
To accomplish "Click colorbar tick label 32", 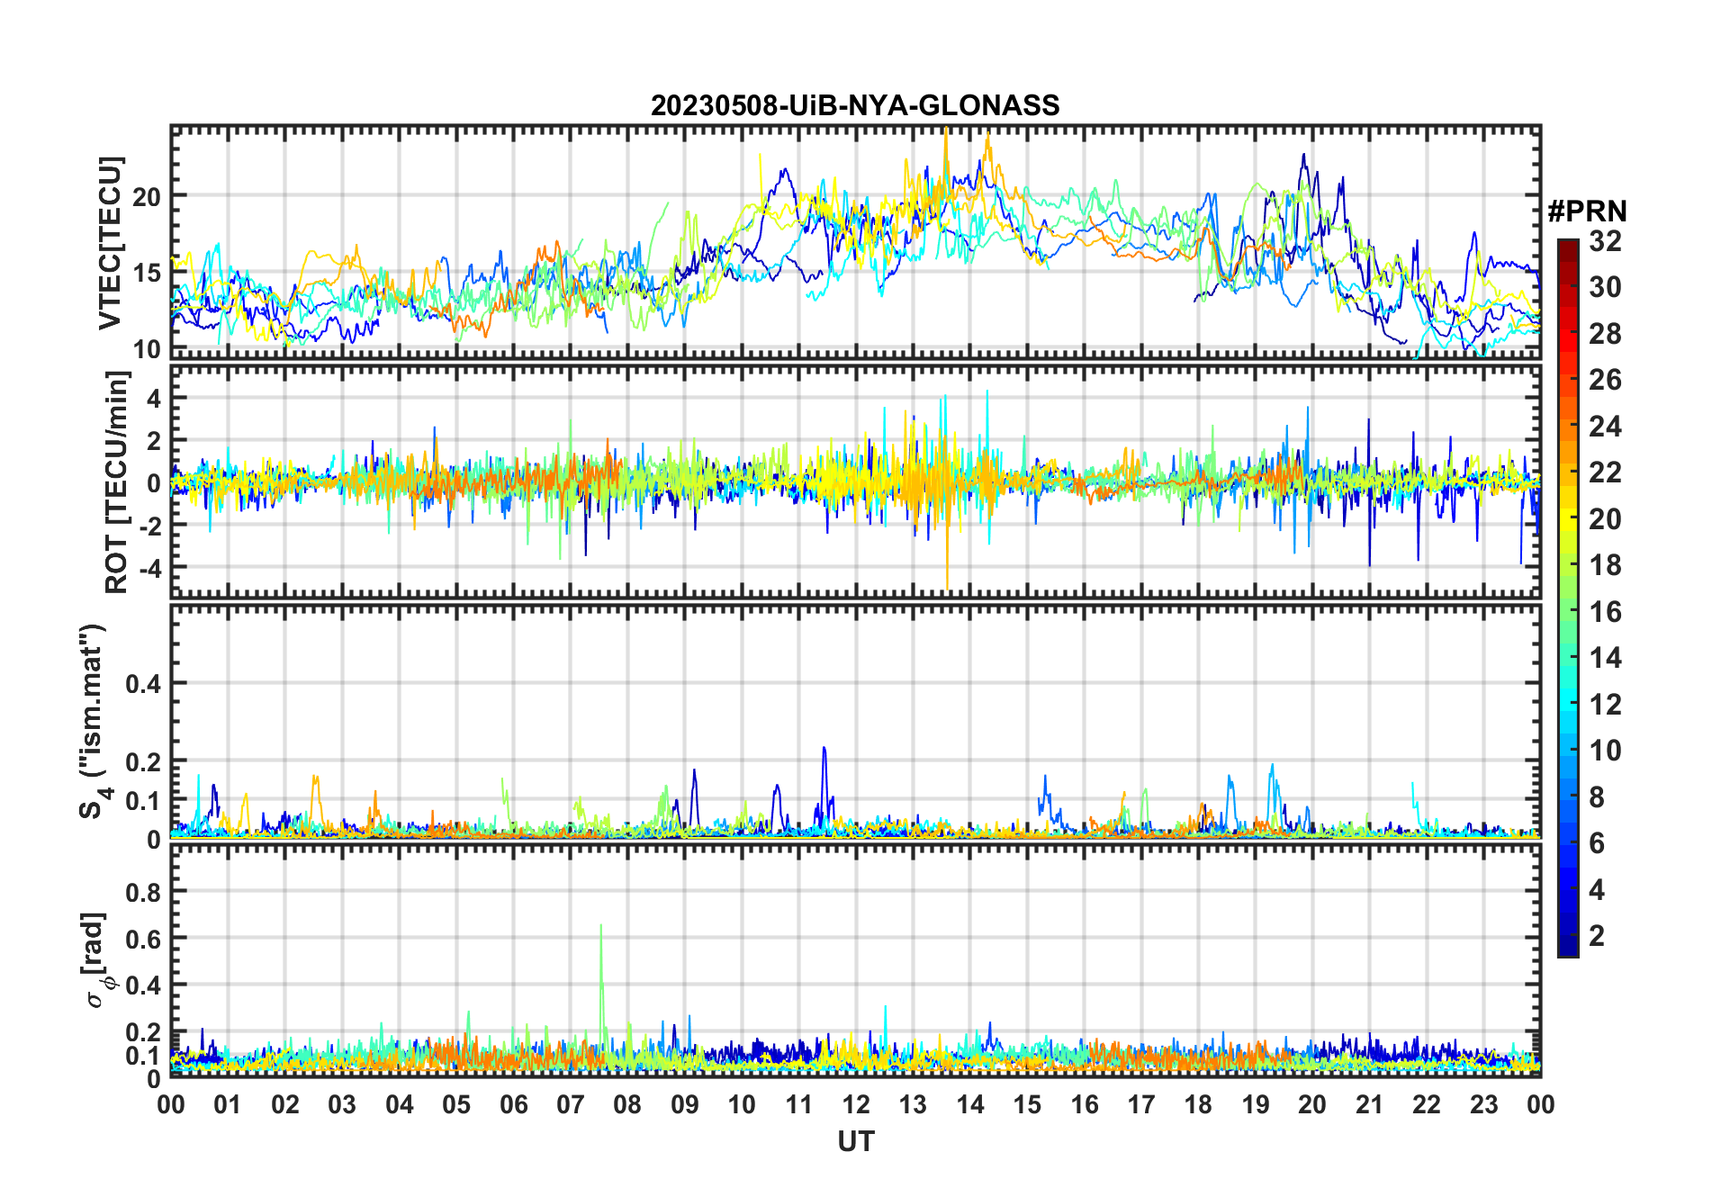I will click(x=1605, y=241).
